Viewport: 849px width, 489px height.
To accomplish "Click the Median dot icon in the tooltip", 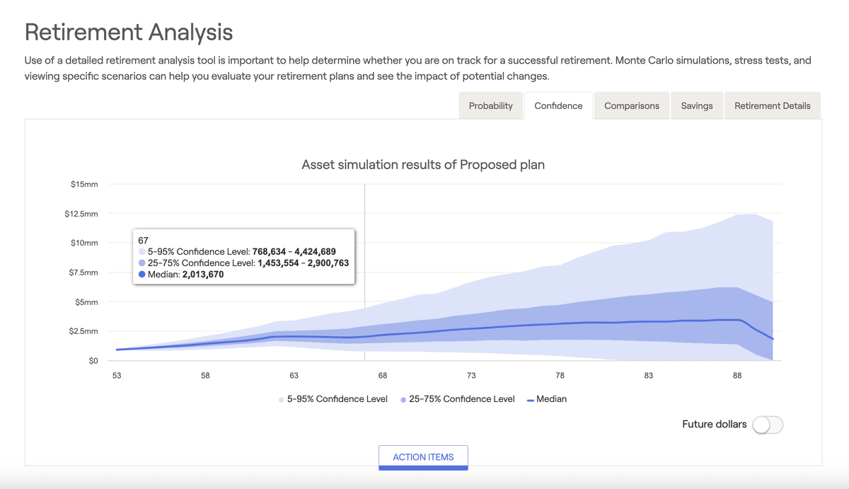I will coord(142,275).
